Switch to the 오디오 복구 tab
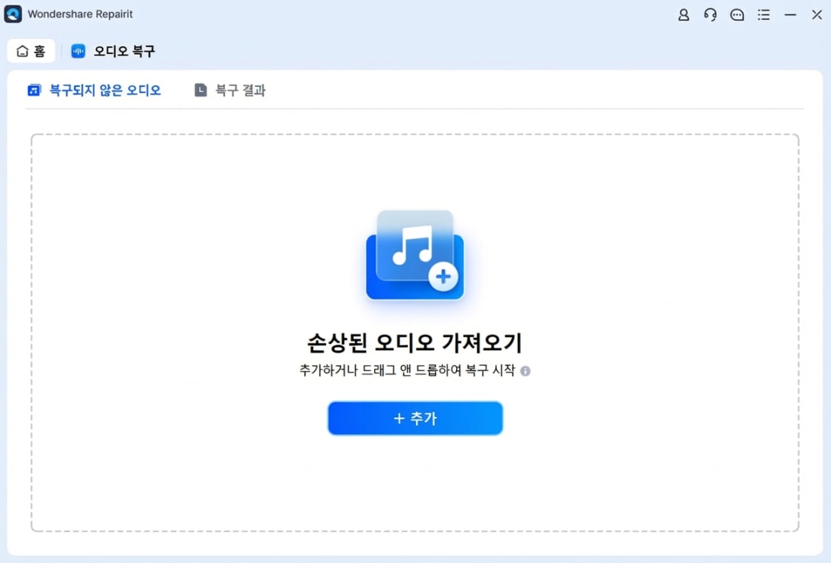This screenshot has width=831, height=563. pos(113,51)
